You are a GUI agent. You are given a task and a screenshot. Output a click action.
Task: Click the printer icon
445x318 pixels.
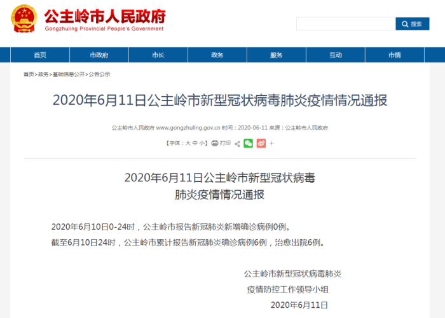[215, 143]
